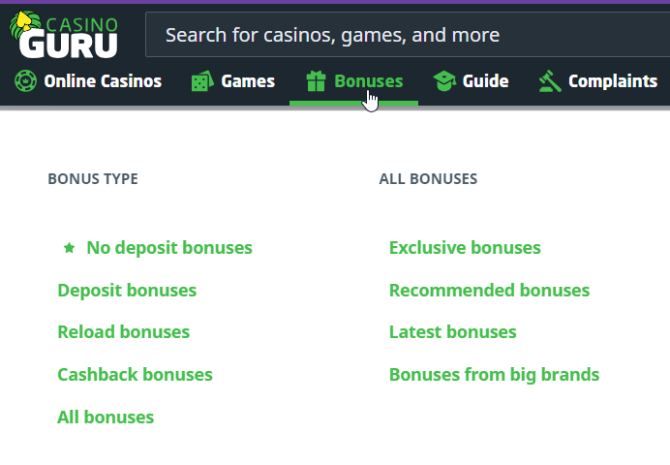Open Recommended bonuses link
Viewport: 670px width, 465px height.
point(489,291)
